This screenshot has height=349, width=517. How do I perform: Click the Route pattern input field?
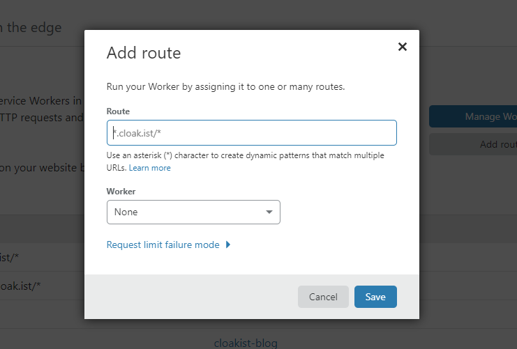click(x=251, y=132)
